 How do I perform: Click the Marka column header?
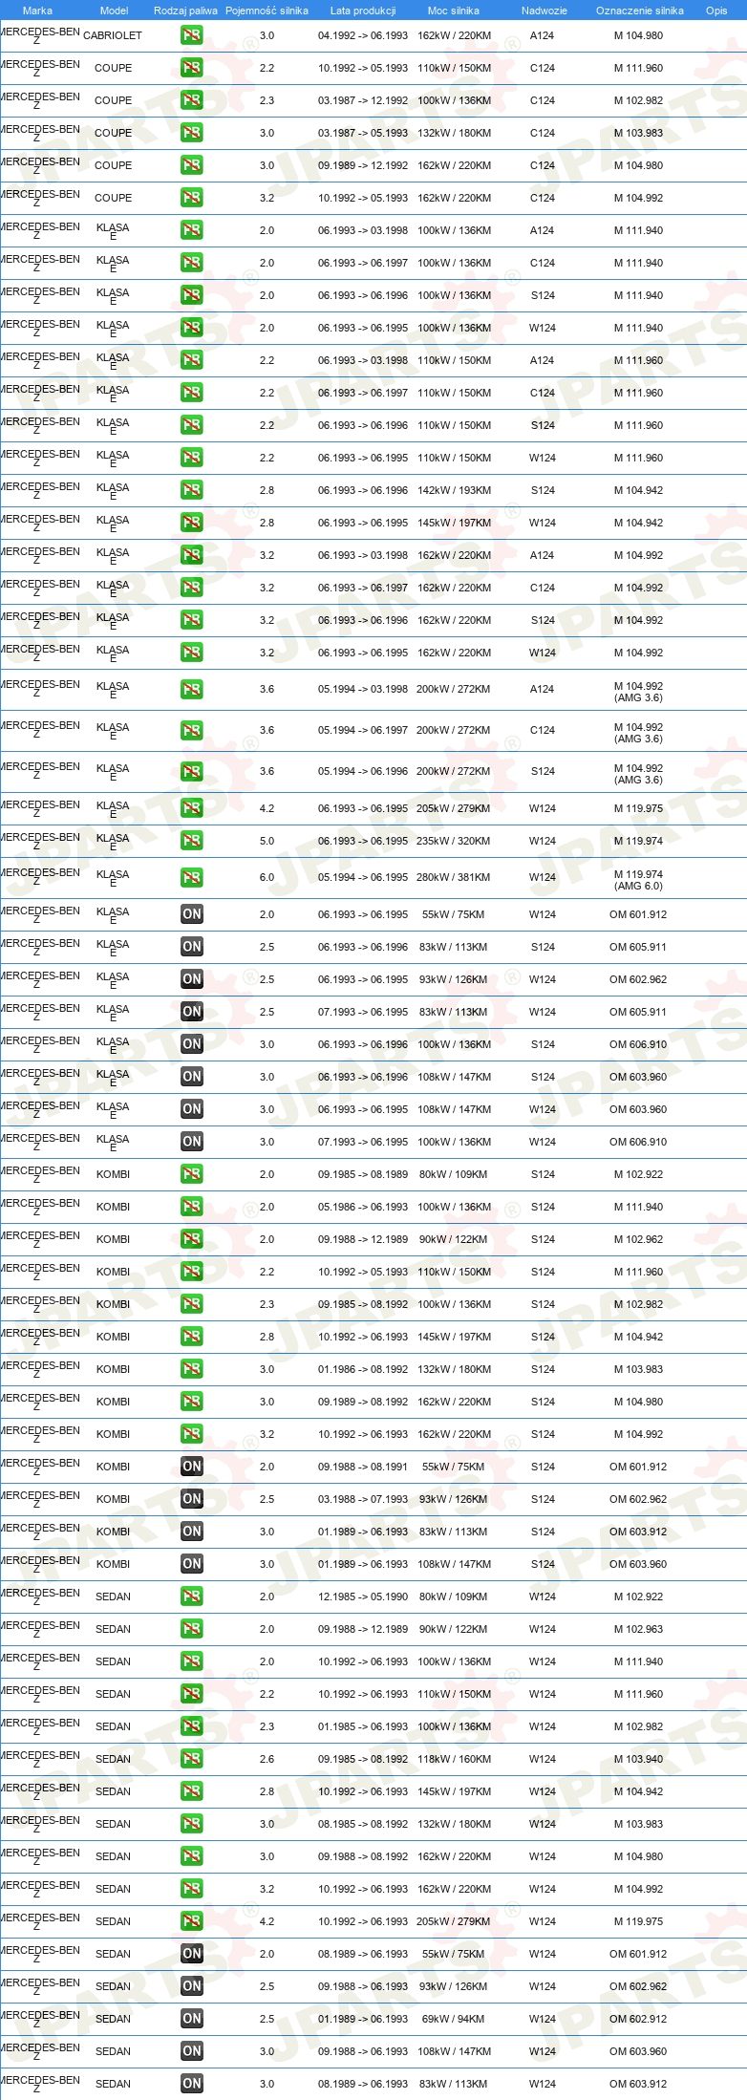pos(37,11)
